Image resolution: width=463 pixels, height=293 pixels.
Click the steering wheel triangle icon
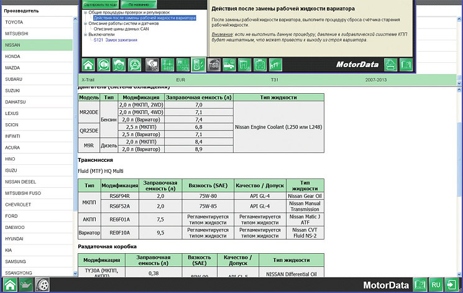(134, 65)
